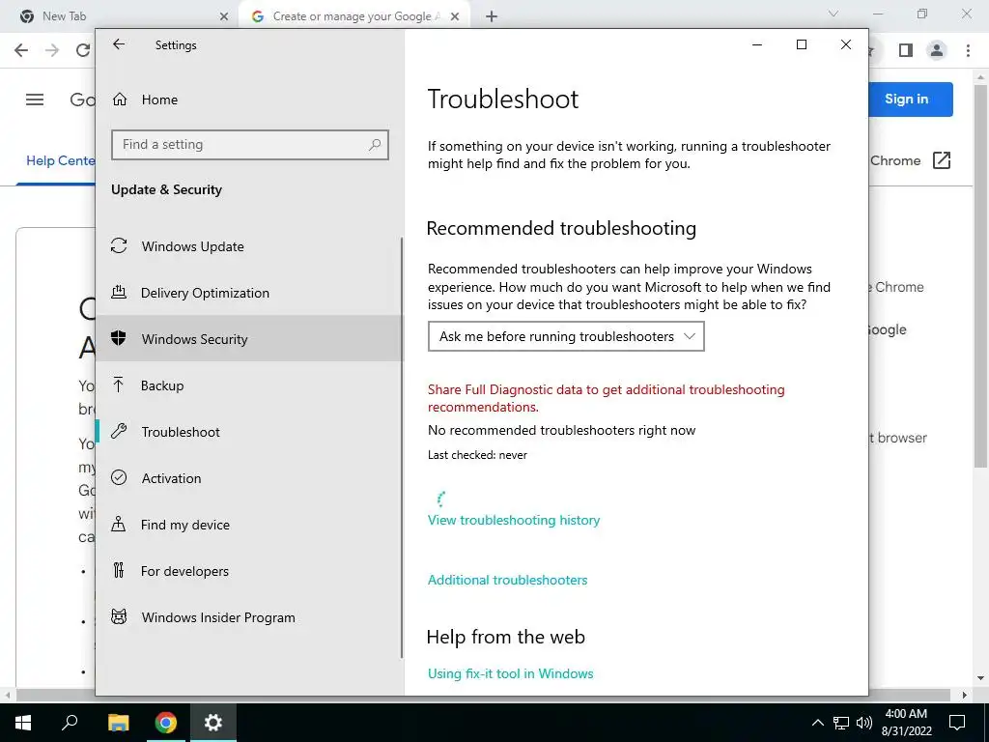Viewport: 989px width, 742px height.
Task: Click the network icon in system tray
Action: 841,723
